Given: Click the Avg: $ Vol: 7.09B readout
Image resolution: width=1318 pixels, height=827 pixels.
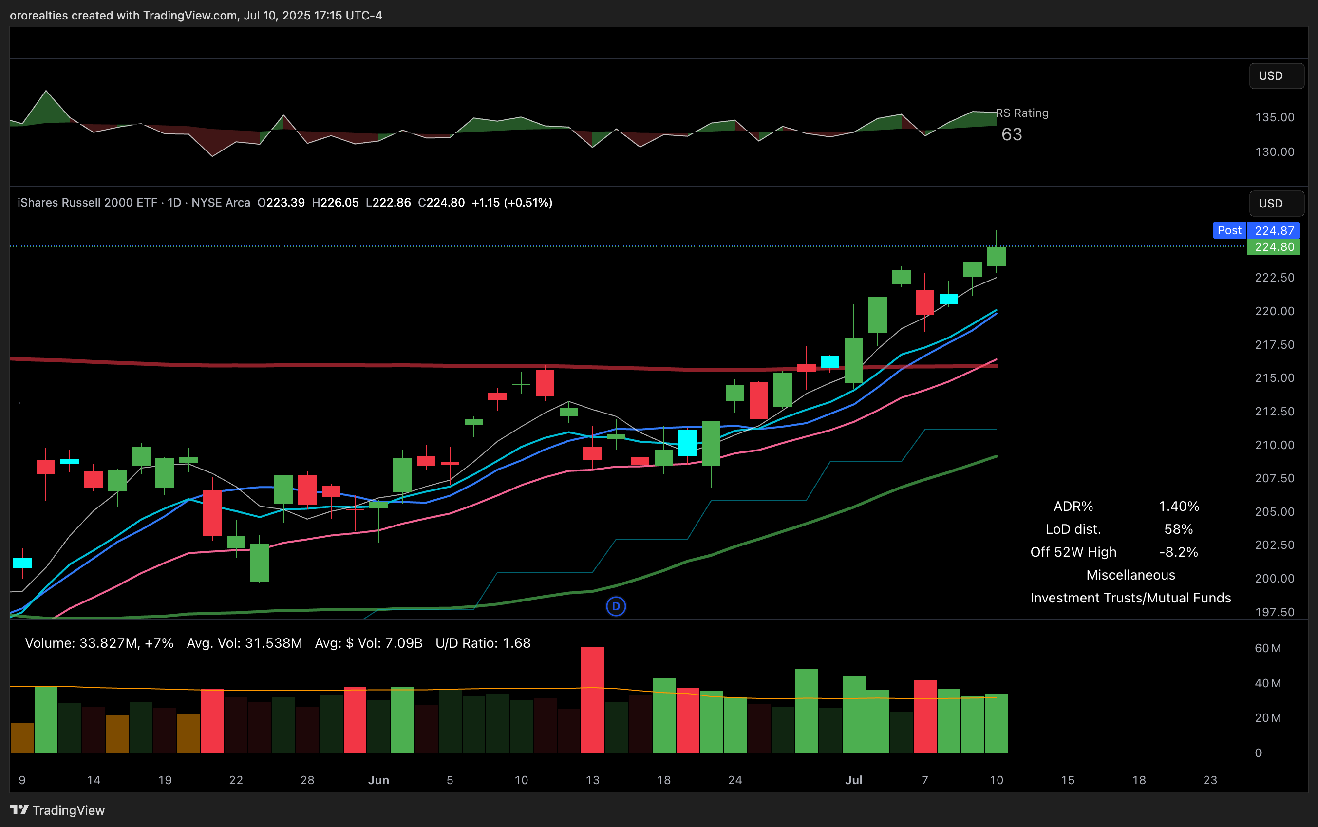Looking at the screenshot, I should (369, 643).
